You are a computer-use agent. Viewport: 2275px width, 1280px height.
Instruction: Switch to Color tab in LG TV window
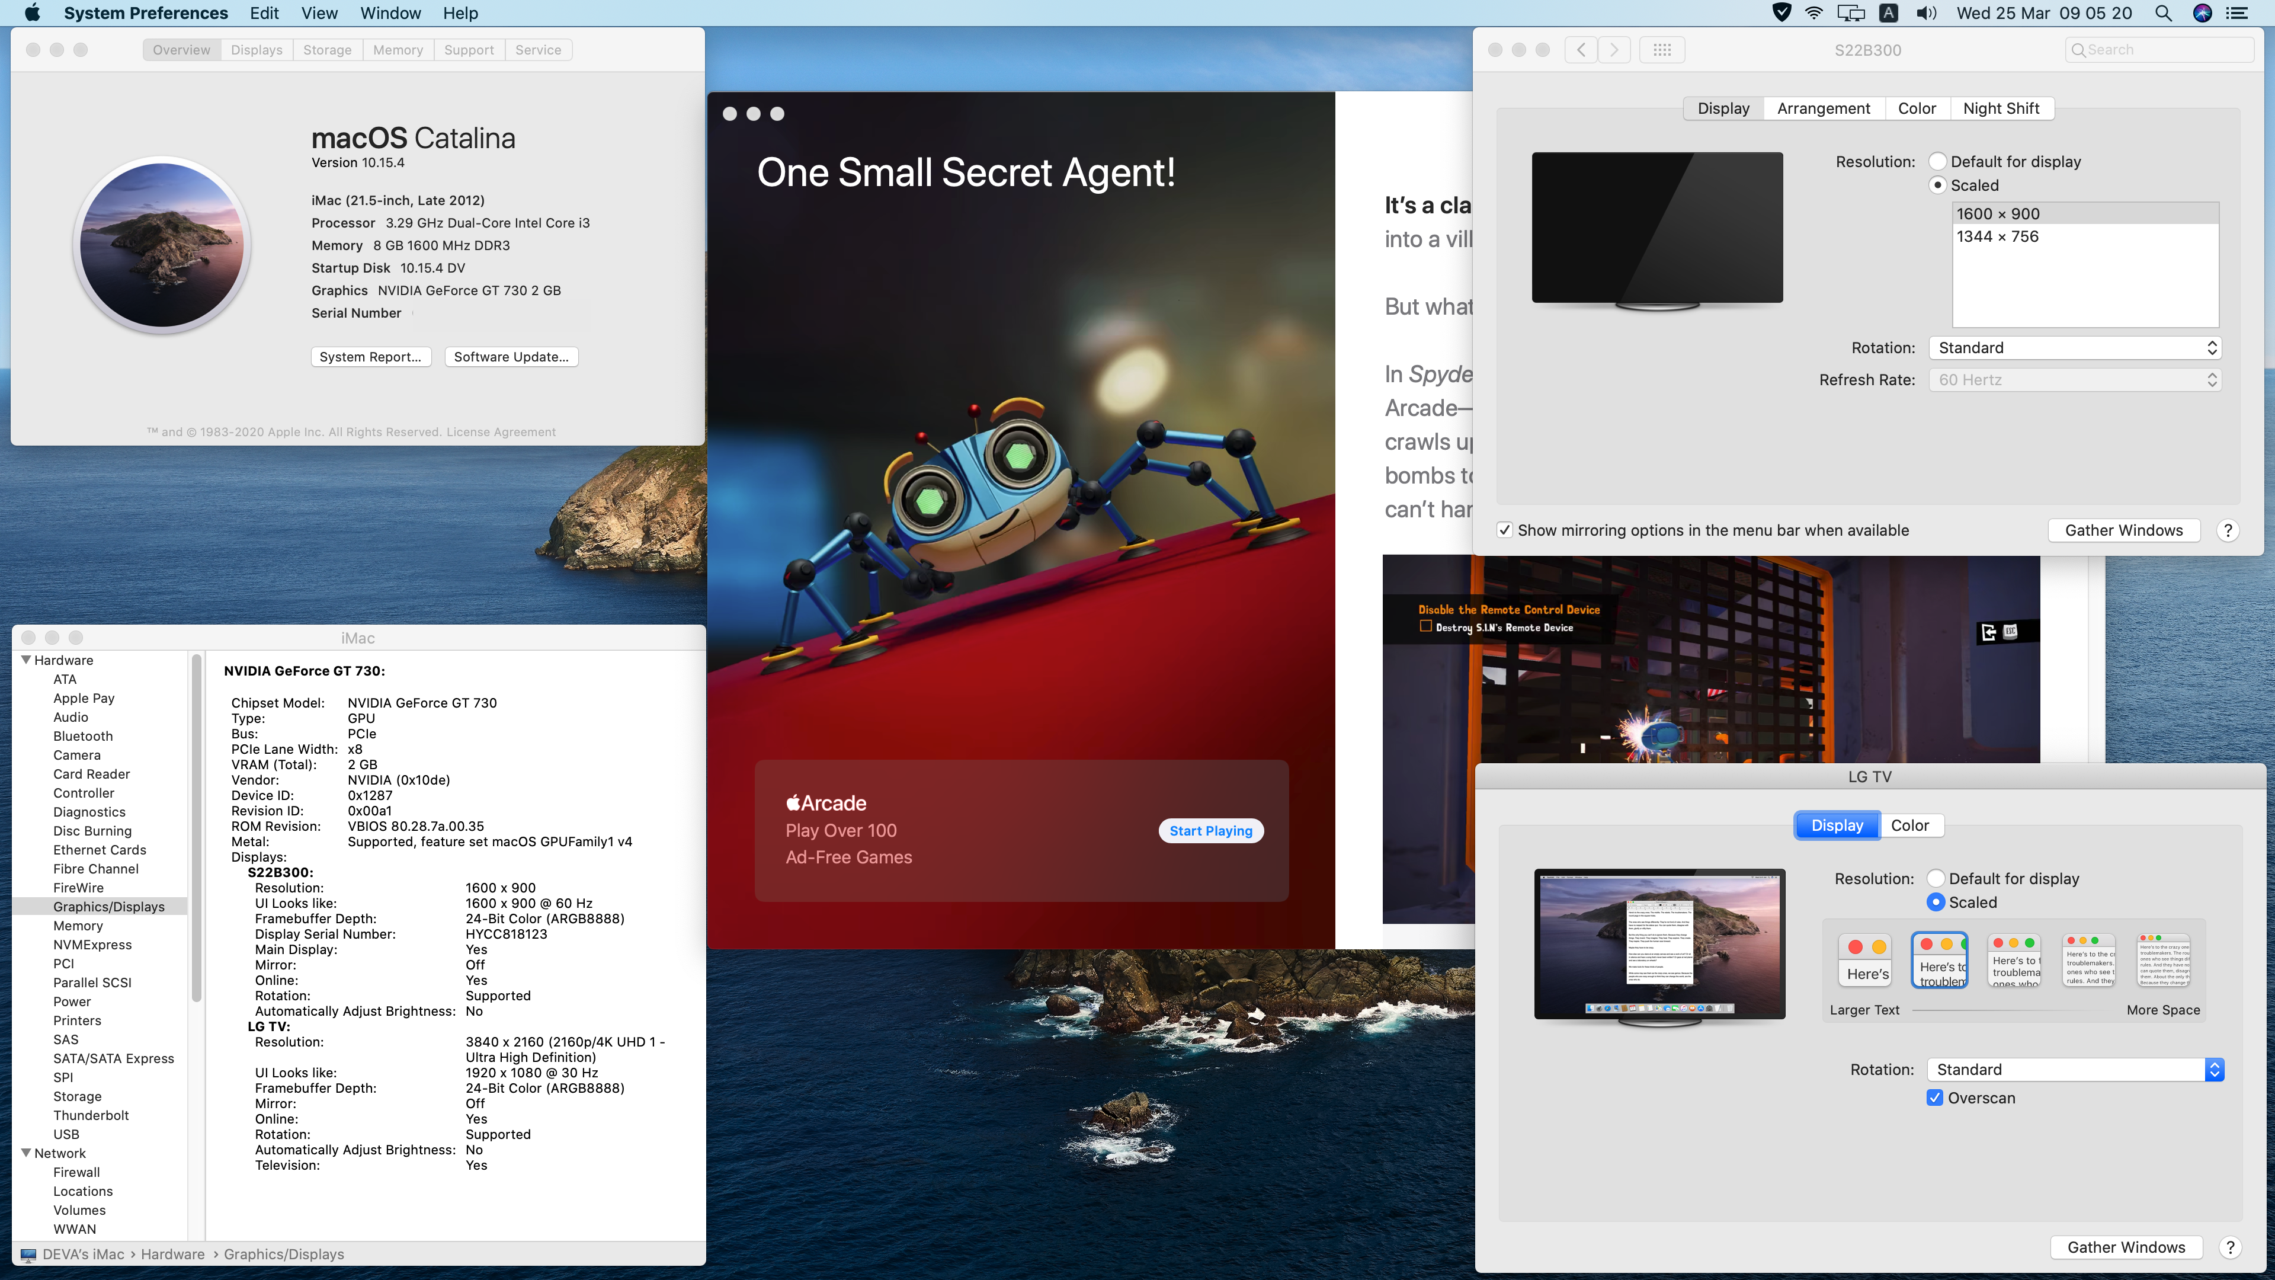click(x=1909, y=825)
